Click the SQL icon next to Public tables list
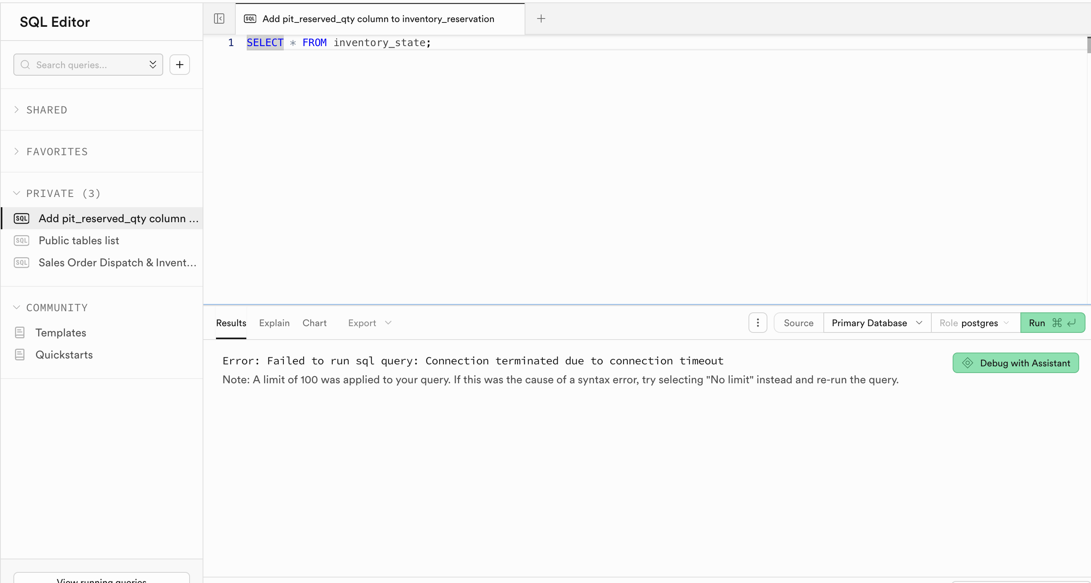The height and width of the screenshot is (583, 1091). pos(21,240)
